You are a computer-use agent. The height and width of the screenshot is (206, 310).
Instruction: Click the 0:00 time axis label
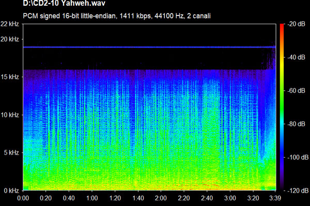pos(23,198)
